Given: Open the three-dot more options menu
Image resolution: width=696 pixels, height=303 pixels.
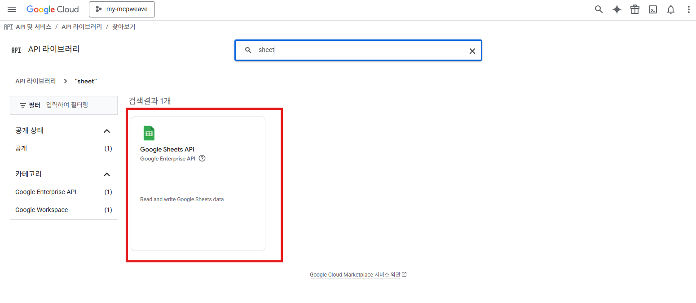Looking at the screenshot, I should [689, 9].
